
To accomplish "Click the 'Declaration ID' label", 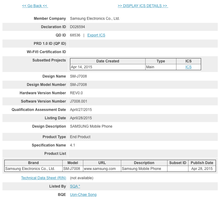I will 53,27.
